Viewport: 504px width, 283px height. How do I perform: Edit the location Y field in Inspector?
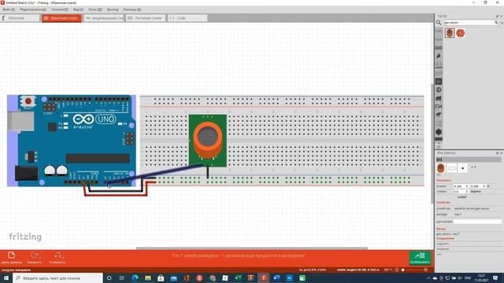pyautogui.click(x=478, y=186)
